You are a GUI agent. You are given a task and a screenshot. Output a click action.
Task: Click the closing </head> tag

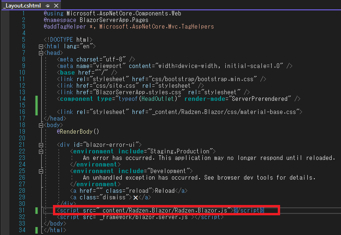click(55, 119)
